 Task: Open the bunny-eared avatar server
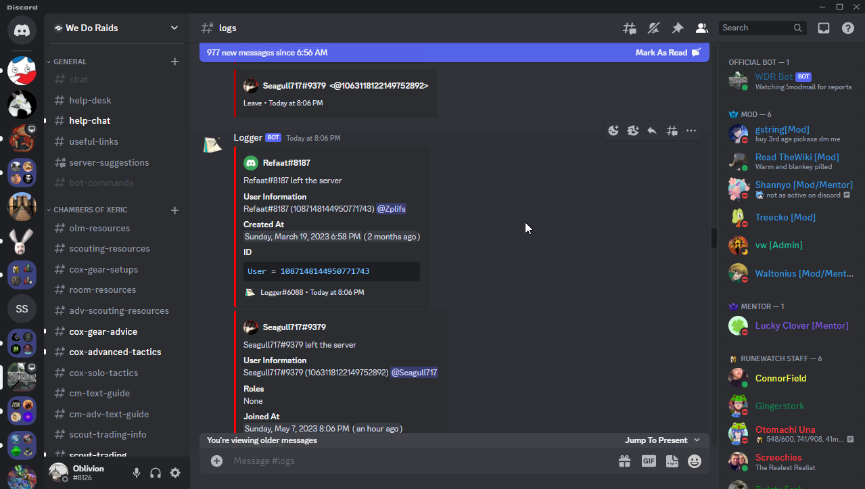coord(22,240)
